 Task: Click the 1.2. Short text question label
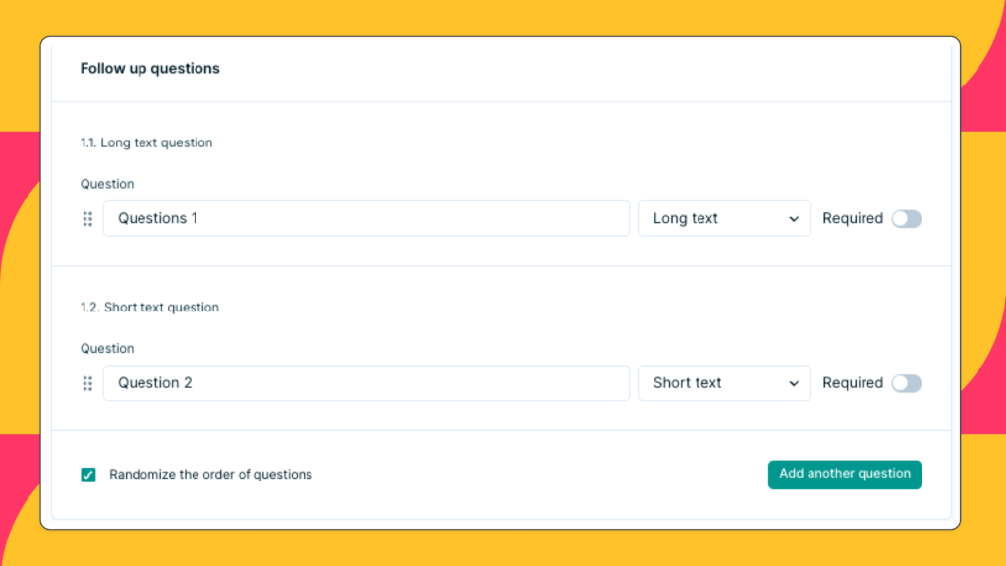point(149,307)
